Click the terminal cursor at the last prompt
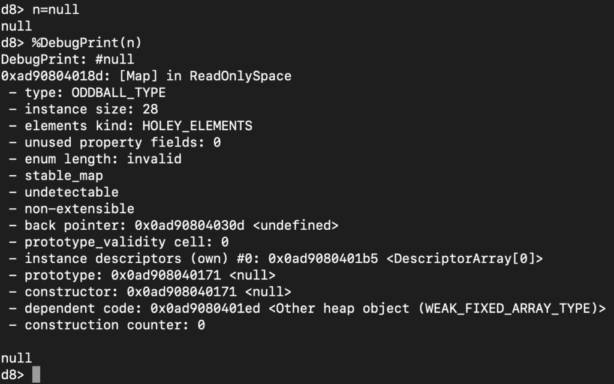The width and height of the screenshot is (614, 384). (x=36, y=374)
